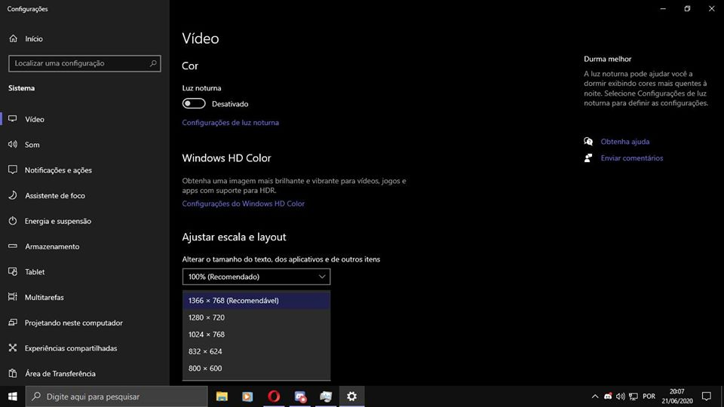Choose 1024 × 768 resolution option
Image resolution: width=724 pixels, height=407 pixels.
click(x=256, y=335)
